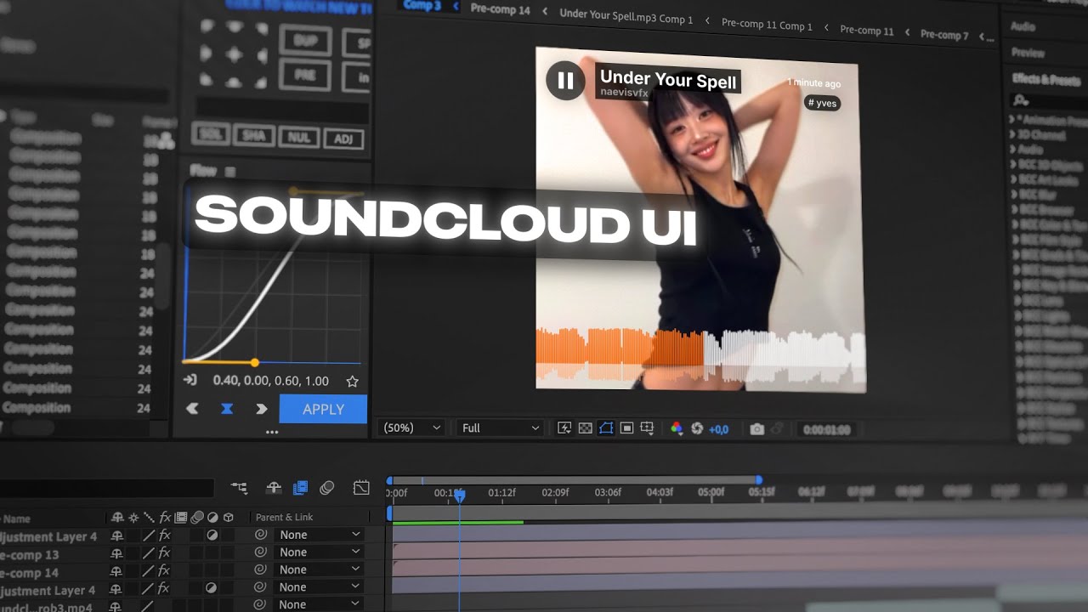Click the blue current time indicator
Viewport: 1088px width, 612px height.
[460, 495]
